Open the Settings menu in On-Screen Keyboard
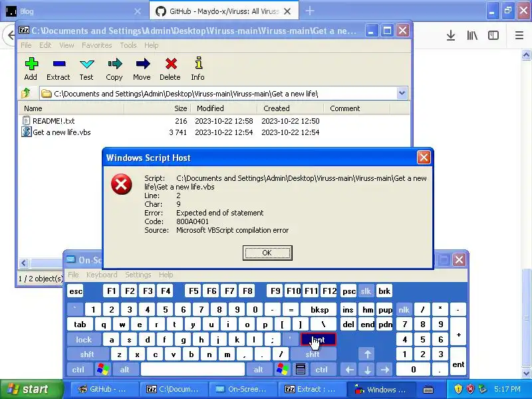 138,275
